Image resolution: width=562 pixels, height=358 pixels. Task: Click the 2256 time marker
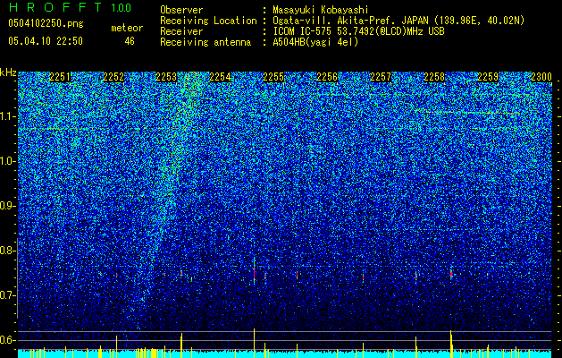coord(327,77)
